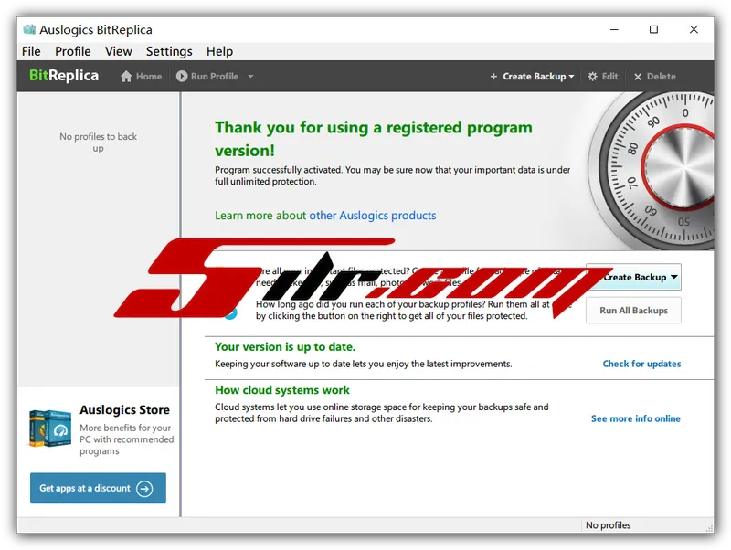The image size is (731, 550).
Task: Close the Auslogics BitReplica window
Action: click(x=694, y=29)
